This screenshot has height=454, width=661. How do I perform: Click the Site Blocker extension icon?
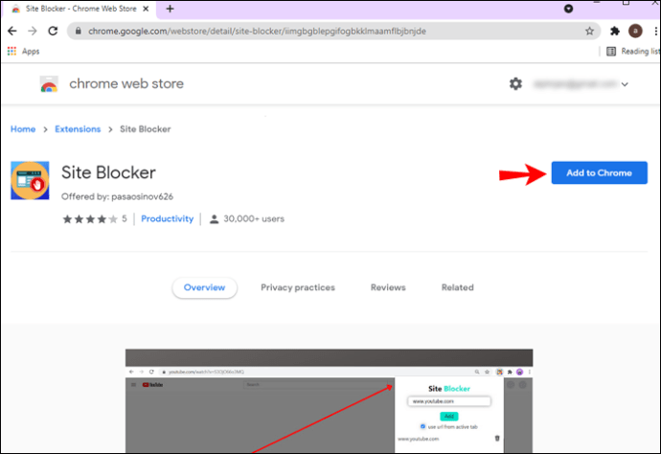pyautogui.click(x=30, y=180)
